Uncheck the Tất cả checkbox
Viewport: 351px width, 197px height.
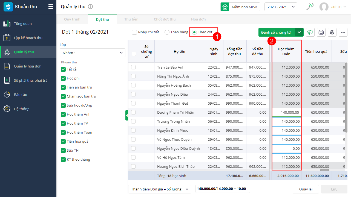click(63, 69)
